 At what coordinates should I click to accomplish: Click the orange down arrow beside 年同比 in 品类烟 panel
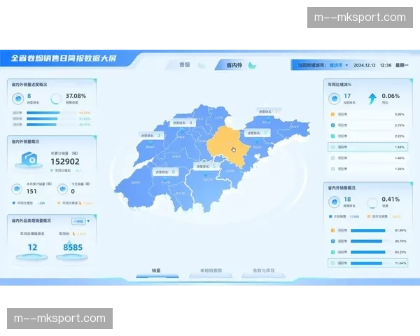(73, 234)
